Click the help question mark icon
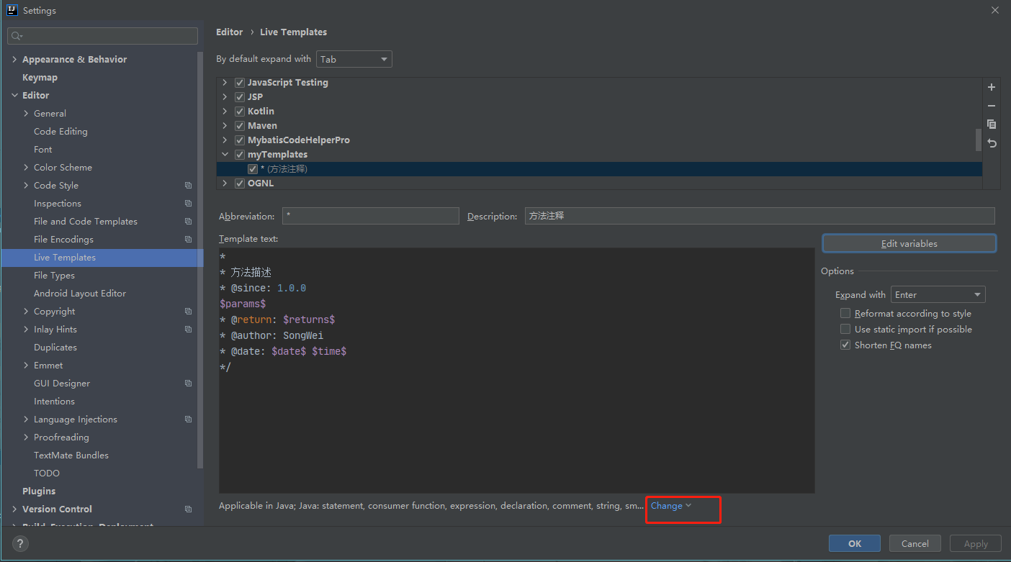 (x=19, y=543)
